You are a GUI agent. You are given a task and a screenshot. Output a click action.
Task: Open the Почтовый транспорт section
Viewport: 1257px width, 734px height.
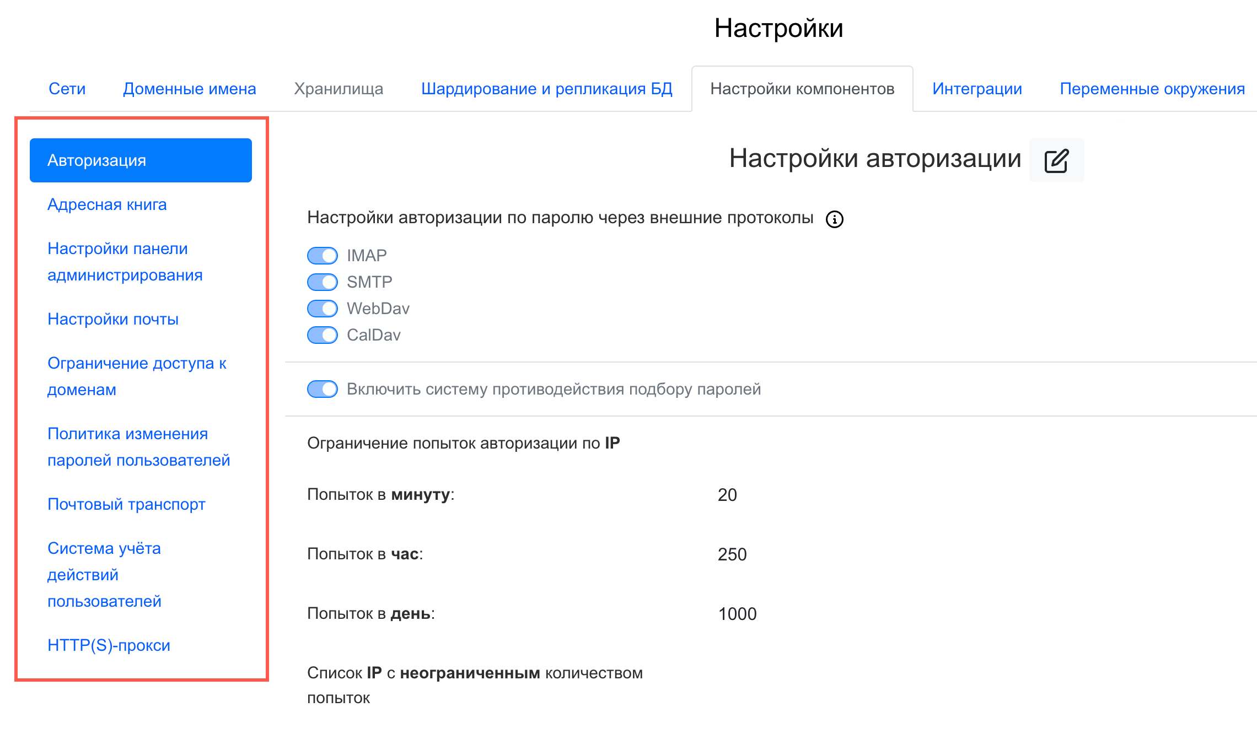pyautogui.click(x=126, y=504)
